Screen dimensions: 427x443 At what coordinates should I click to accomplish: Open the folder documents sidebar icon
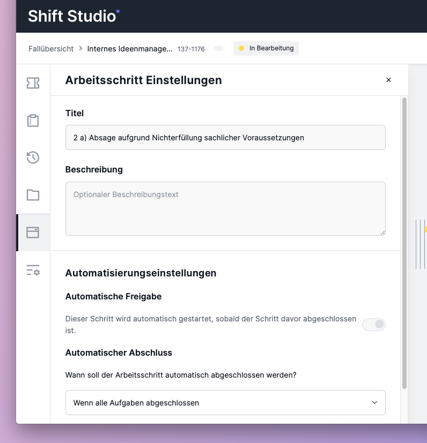tap(33, 195)
